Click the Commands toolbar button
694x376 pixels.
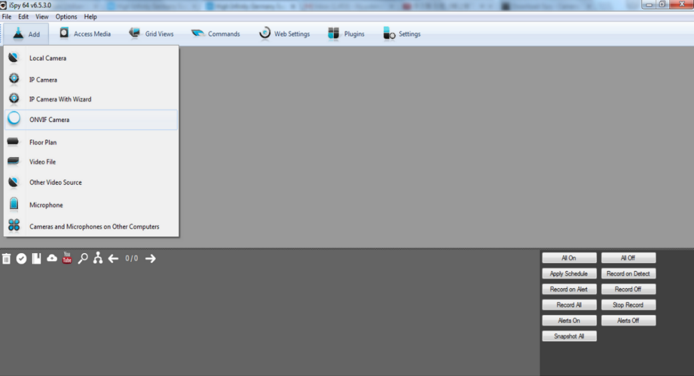point(216,34)
